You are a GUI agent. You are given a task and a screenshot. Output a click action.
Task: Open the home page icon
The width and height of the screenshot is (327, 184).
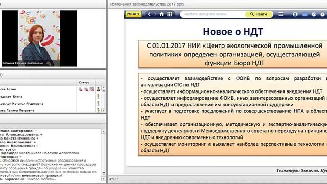[x=162, y=14]
